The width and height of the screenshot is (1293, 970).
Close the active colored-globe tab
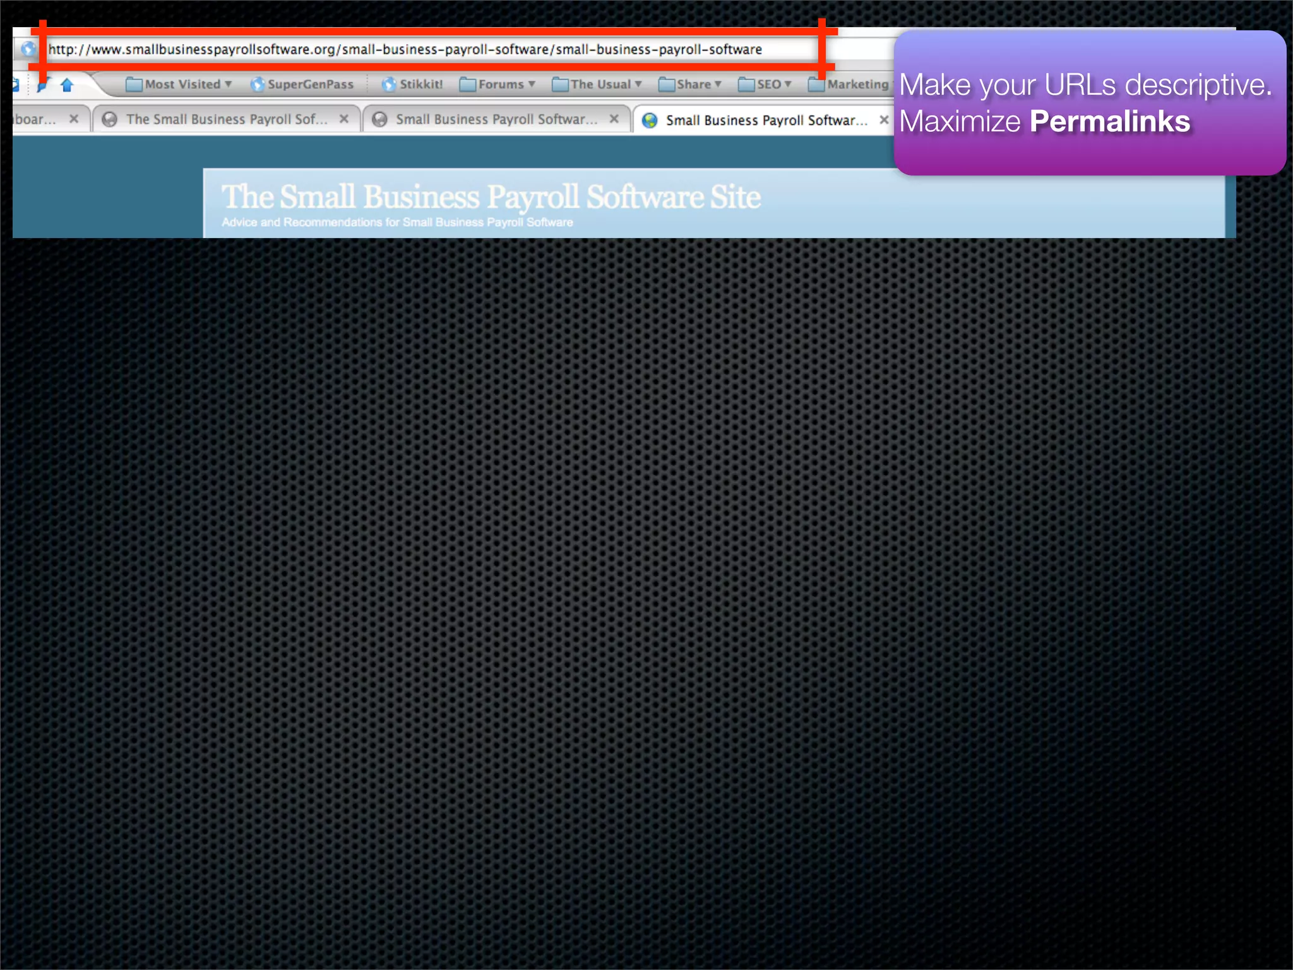tap(884, 119)
